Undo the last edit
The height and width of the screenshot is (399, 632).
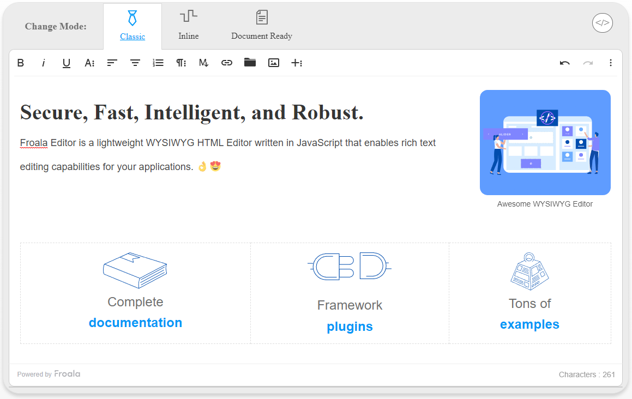pyautogui.click(x=565, y=63)
